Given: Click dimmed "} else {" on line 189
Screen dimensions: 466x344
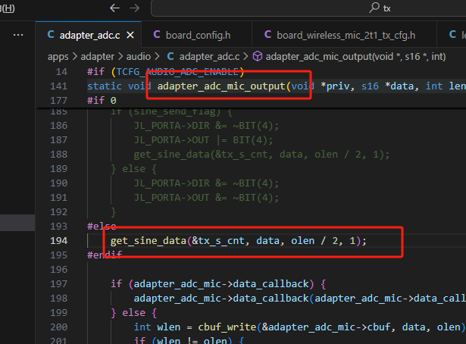Looking at the screenshot, I should (x=133, y=169).
